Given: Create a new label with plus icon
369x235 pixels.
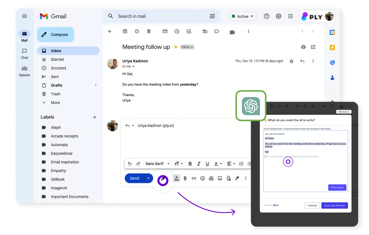Looking at the screenshot, I should coord(95,117).
